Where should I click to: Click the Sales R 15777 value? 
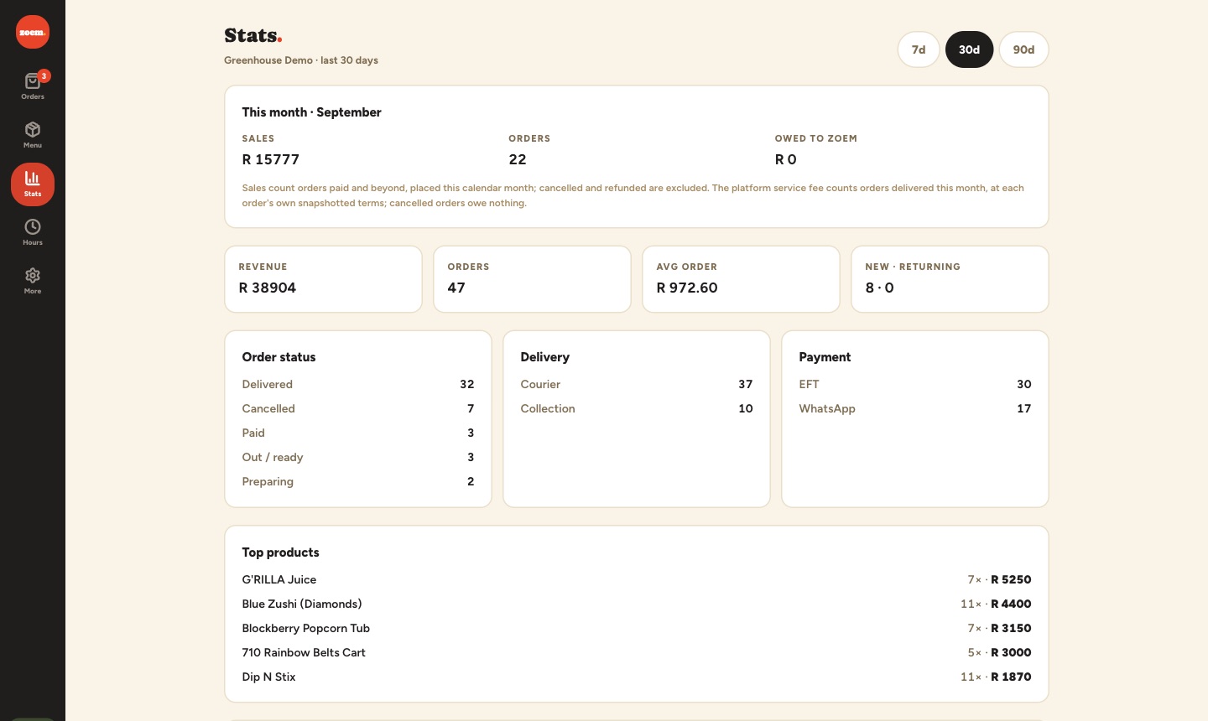(271, 159)
